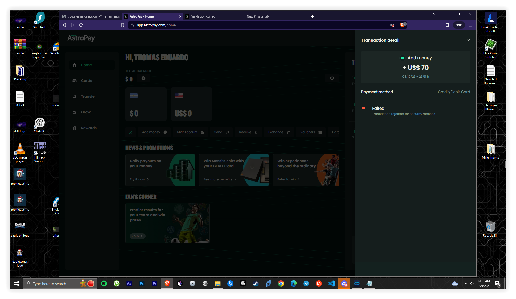Click the Rewards gift icon
Image resolution: width=516 pixels, height=299 pixels.
(x=75, y=128)
